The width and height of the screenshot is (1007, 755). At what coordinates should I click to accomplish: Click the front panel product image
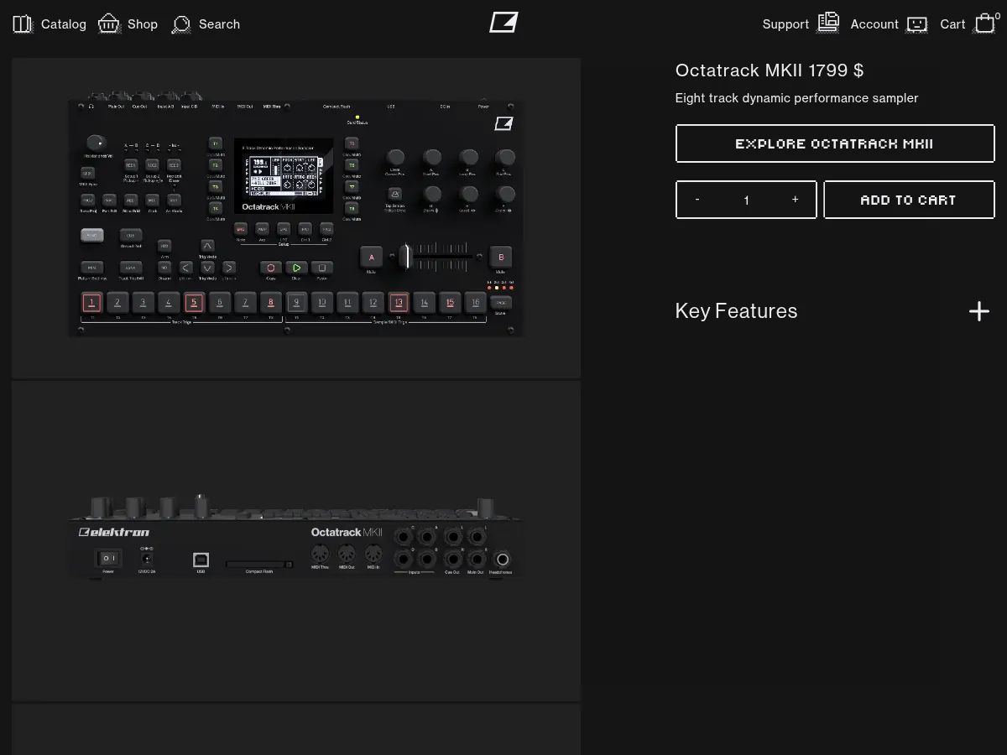pyautogui.click(x=297, y=216)
